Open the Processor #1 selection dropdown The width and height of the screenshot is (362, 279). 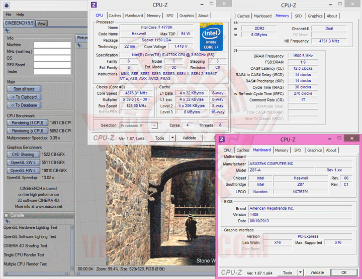pyautogui.click(x=138, y=125)
